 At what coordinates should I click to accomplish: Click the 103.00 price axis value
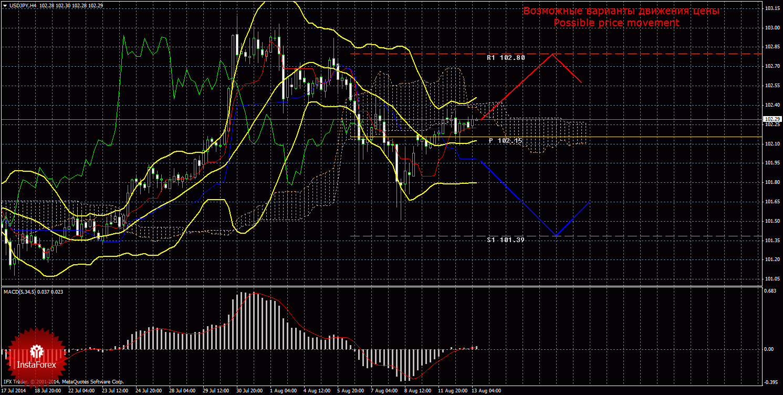tap(771, 28)
